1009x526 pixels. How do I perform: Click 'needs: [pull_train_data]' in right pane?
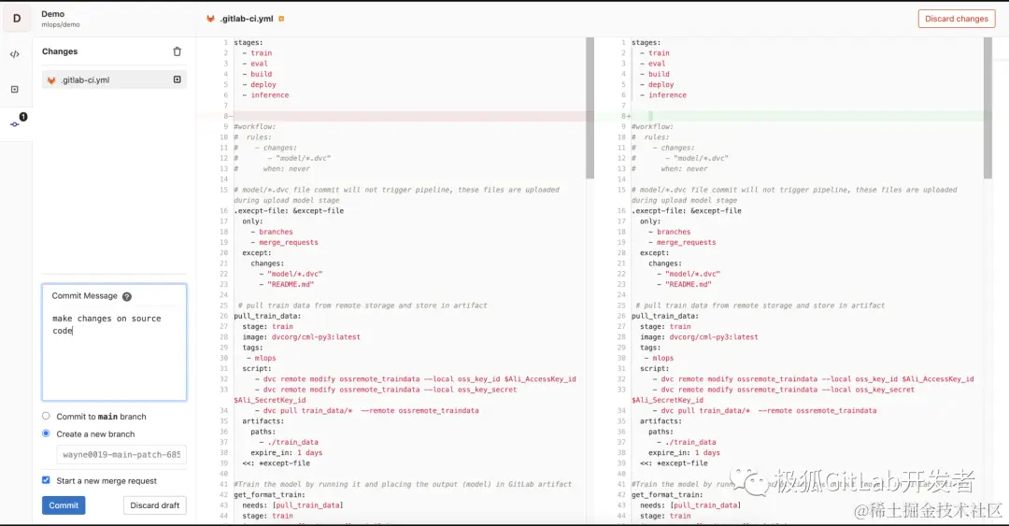point(690,505)
